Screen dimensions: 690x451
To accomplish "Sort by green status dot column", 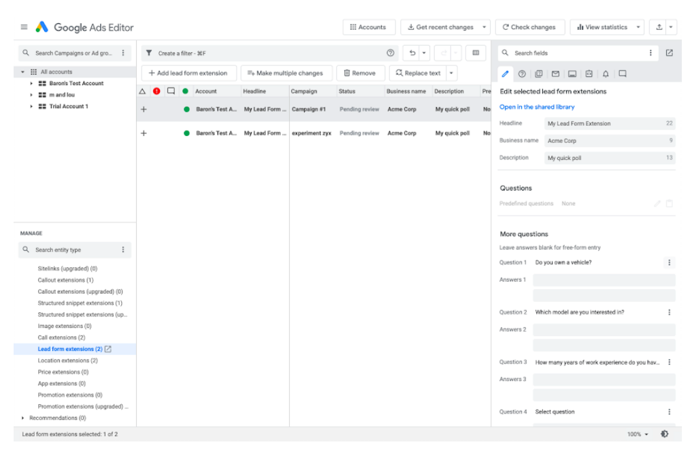I will (185, 92).
